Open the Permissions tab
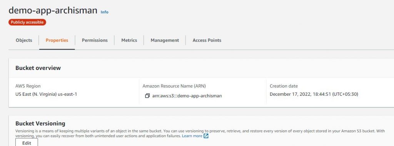Screen dimensions: 394x146 tap(95, 40)
